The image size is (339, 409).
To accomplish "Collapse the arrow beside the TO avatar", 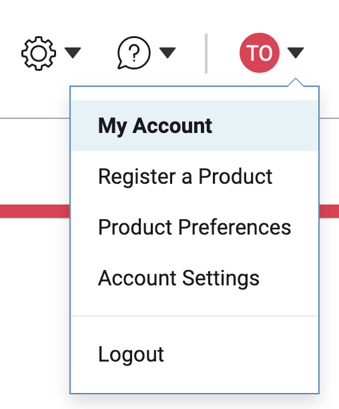I will (296, 53).
